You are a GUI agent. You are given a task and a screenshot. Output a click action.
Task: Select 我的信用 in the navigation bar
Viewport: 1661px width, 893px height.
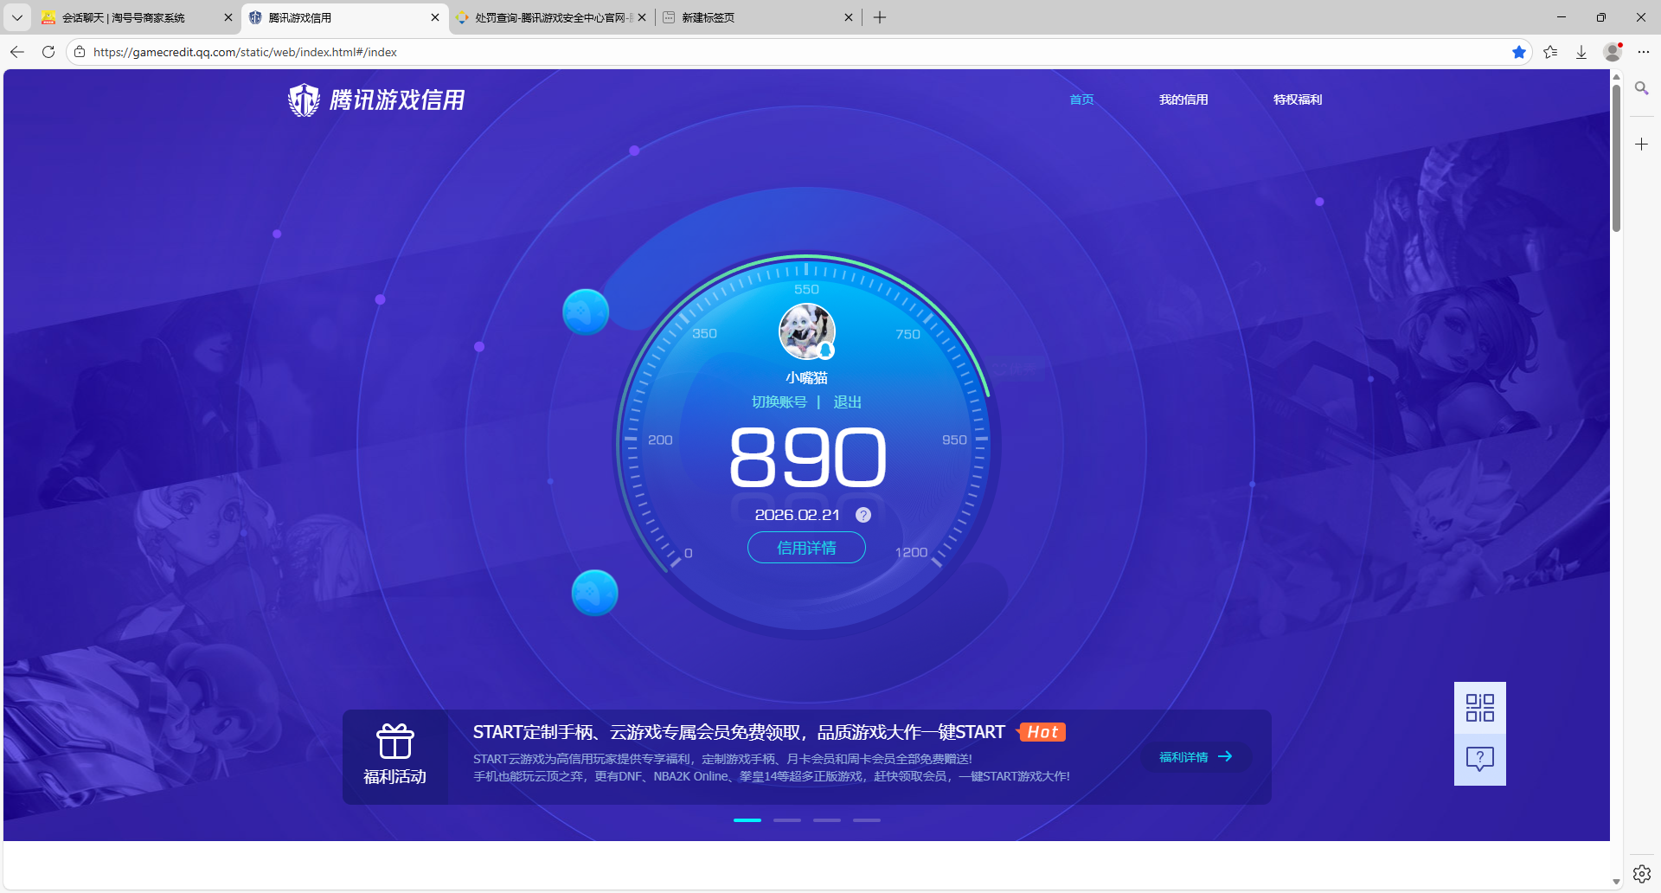1183,100
